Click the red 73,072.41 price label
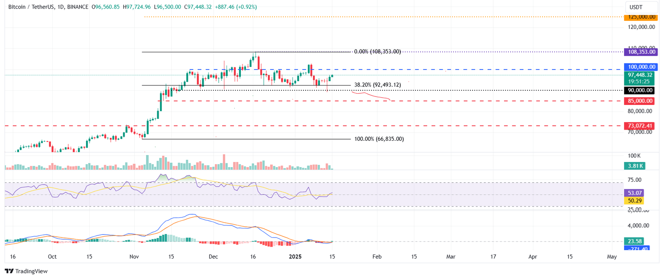The width and height of the screenshot is (664, 279). click(x=640, y=126)
